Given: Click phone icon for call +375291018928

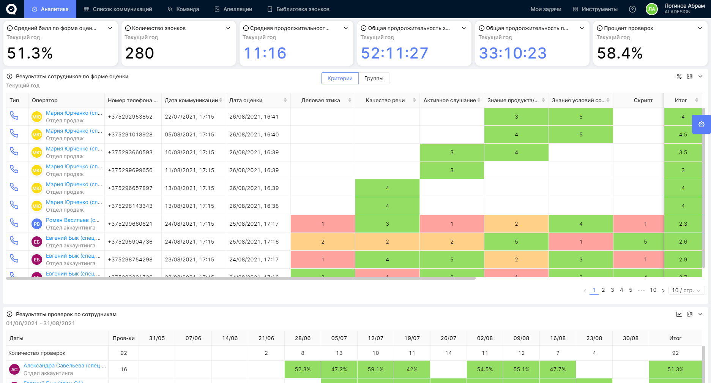Looking at the screenshot, I should pyautogui.click(x=14, y=133).
